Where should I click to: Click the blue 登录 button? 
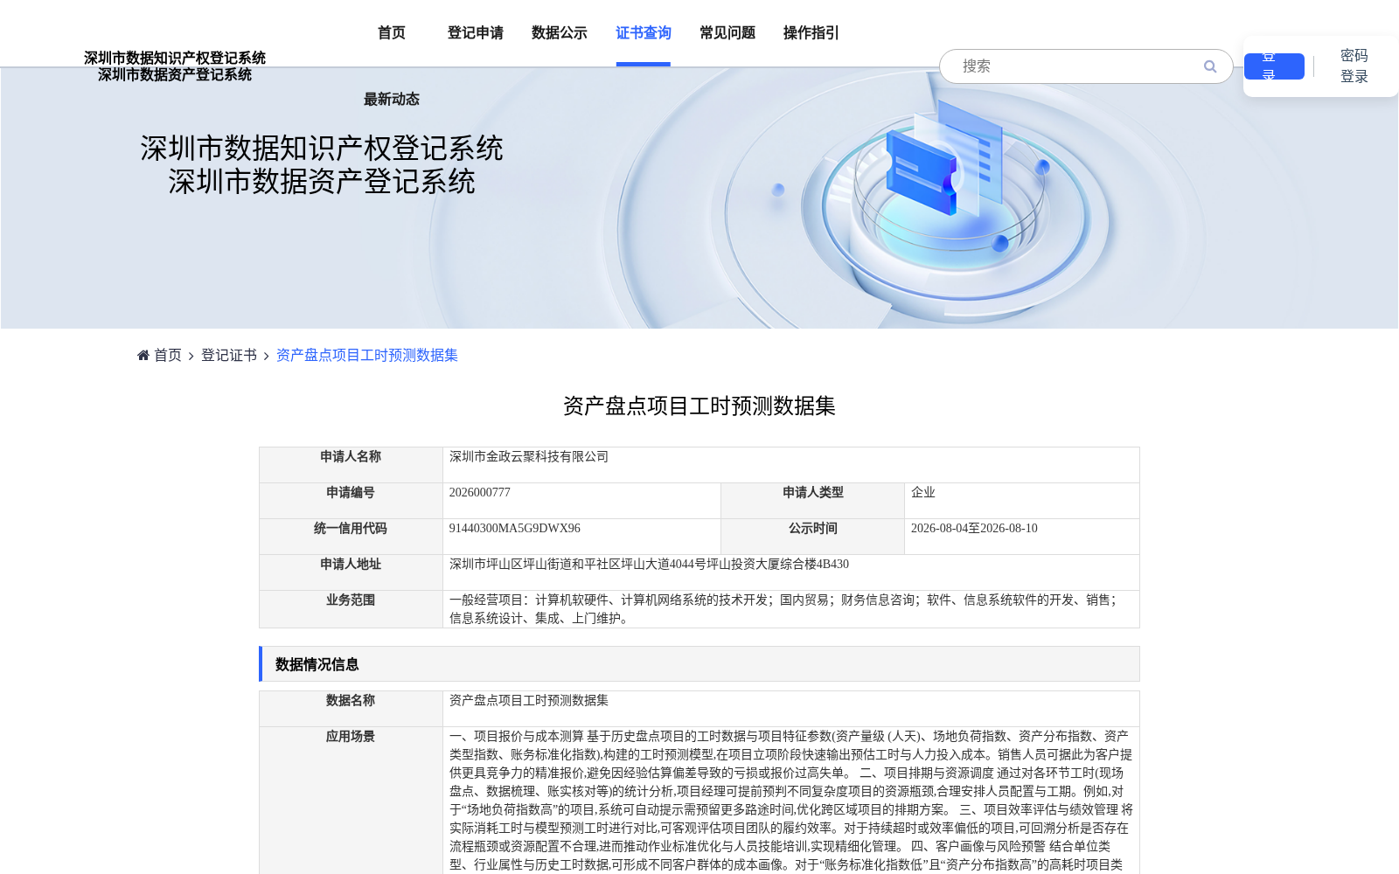click(1274, 66)
